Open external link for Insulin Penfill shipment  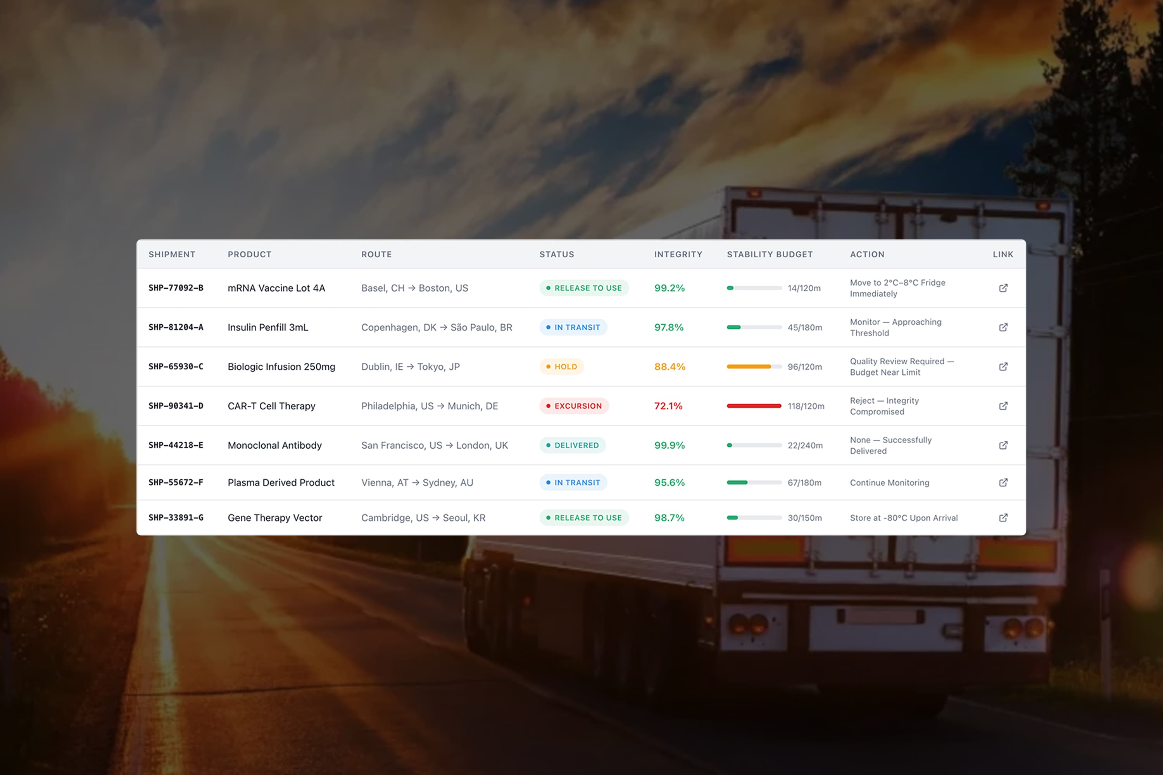[x=1003, y=327]
